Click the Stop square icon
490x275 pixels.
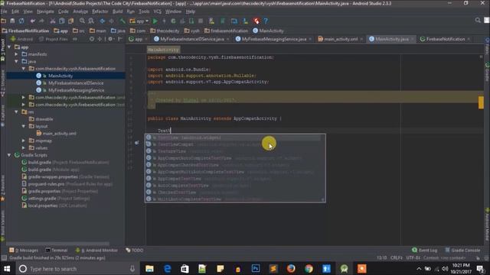[201, 21]
